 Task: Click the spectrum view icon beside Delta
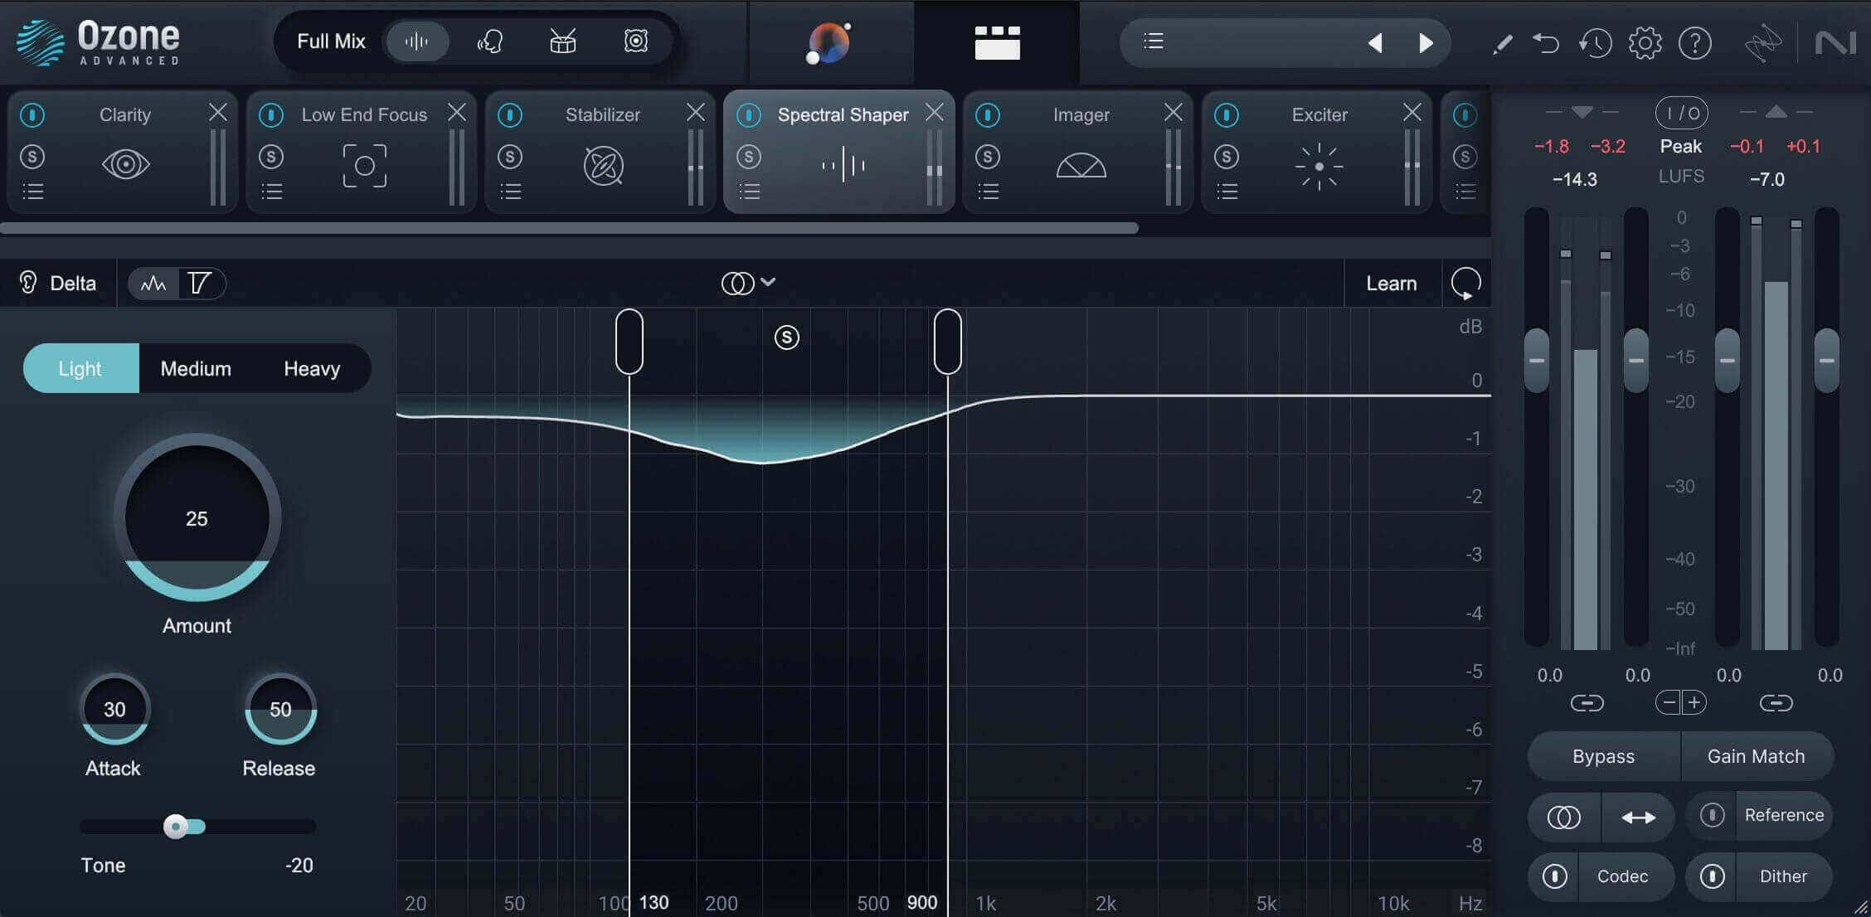(153, 284)
